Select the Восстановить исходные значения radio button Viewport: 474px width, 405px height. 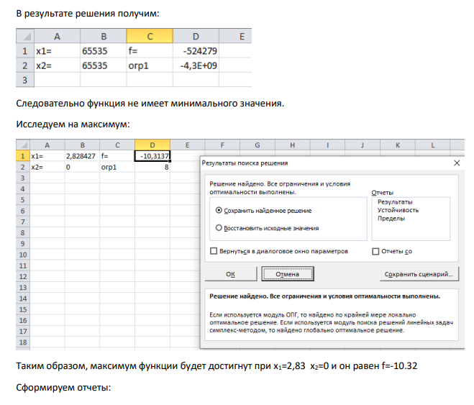219,228
